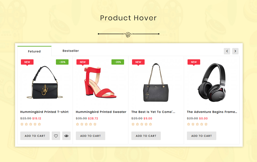
Task: Click the headphones product image
Action: click(x=212, y=82)
